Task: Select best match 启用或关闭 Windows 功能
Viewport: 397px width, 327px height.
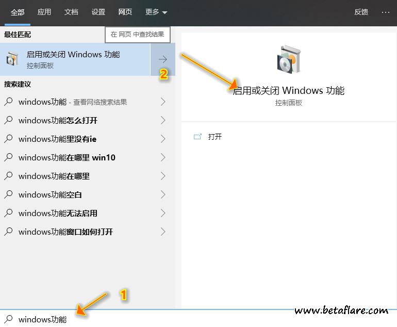Action: (x=75, y=59)
